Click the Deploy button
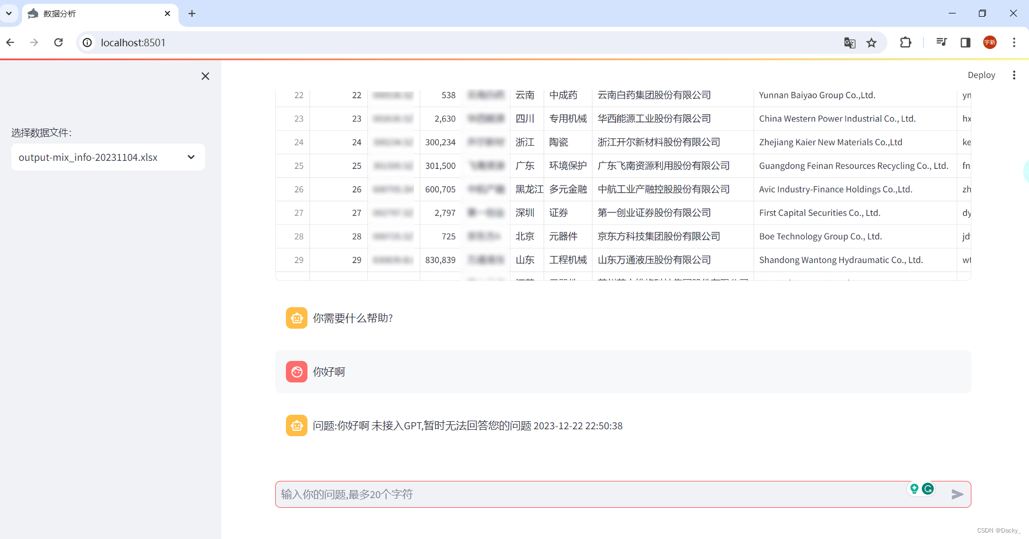This screenshot has width=1029, height=539. [981, 75]
